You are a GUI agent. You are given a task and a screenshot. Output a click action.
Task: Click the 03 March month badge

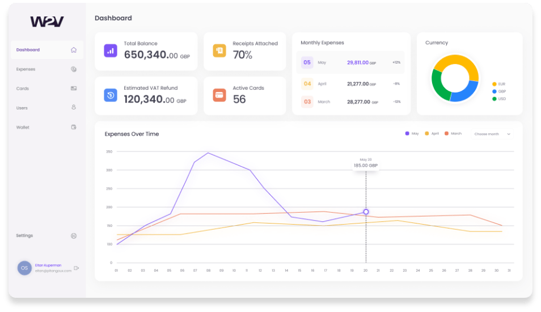tap(307, 102)
